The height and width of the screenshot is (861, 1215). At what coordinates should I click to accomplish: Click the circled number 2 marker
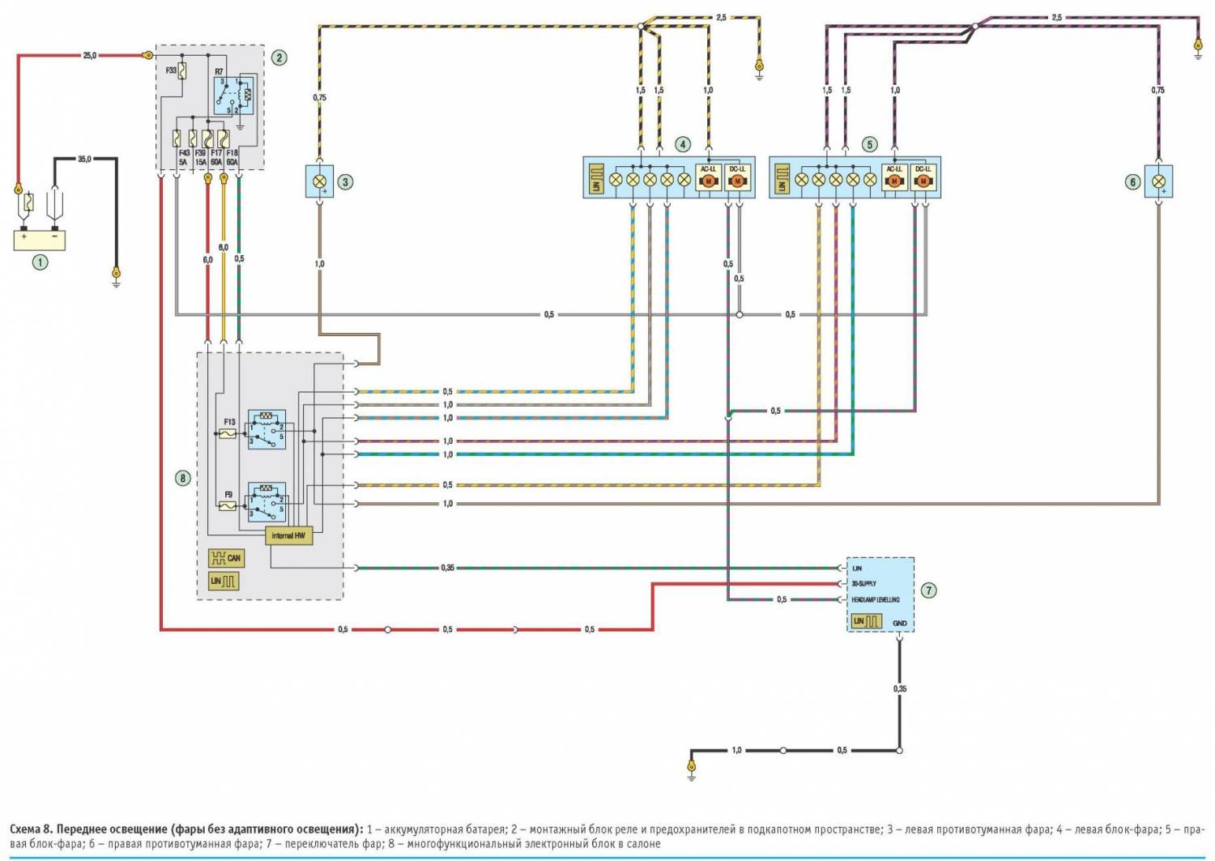pyautogui.click(x=279, y=58)
